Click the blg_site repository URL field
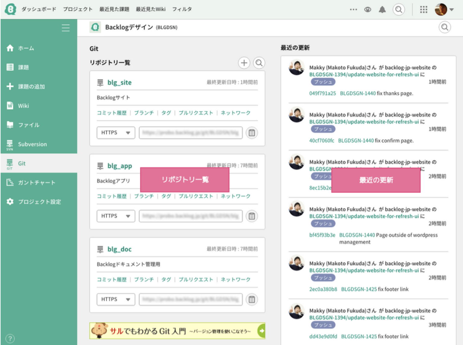Viewport: 463px width, 345px height. pyautogui.click(x=191, y=133)
